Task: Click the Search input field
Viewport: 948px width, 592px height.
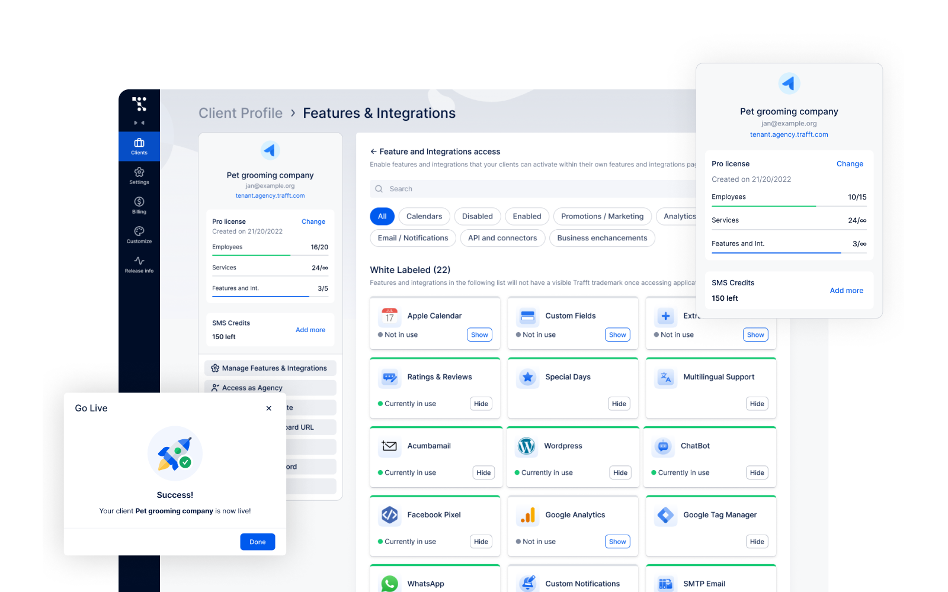Action: [533, 189]
